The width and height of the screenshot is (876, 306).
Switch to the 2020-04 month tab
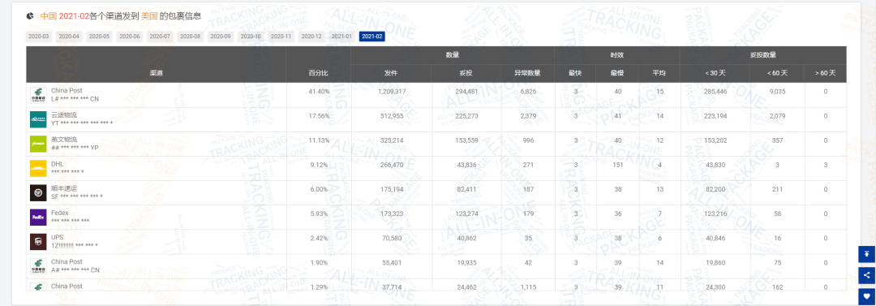tap(69, 37)
